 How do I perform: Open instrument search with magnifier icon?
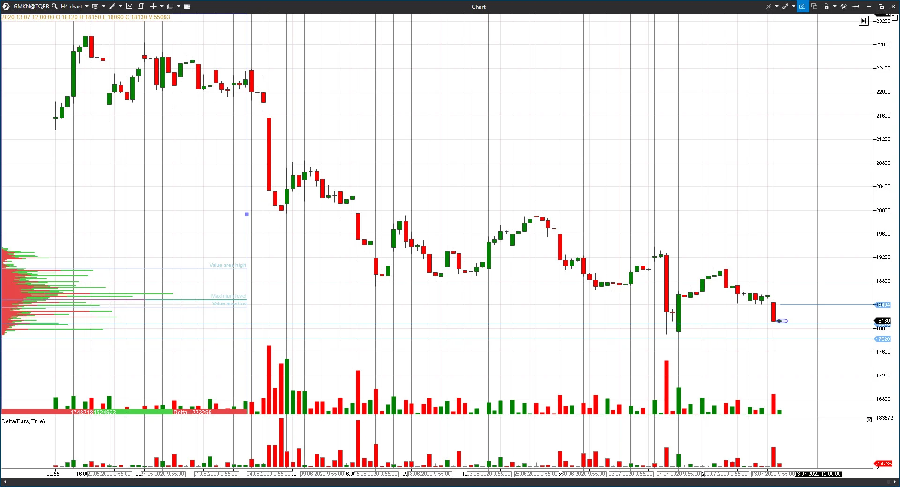[x=54, y=7]
